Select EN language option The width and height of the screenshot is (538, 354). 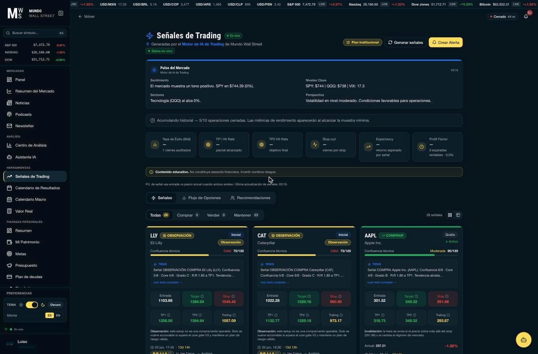(x=58, y=315)
